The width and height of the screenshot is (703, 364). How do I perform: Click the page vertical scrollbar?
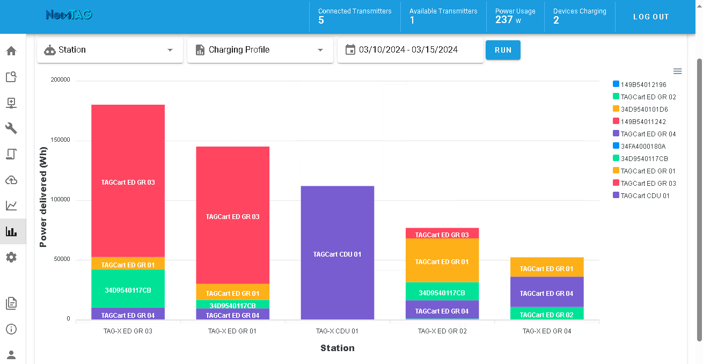tap(699, 199)
